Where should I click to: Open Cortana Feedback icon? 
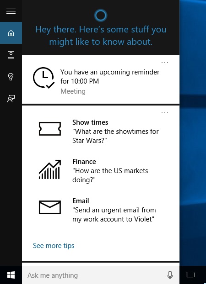point(11,99)
